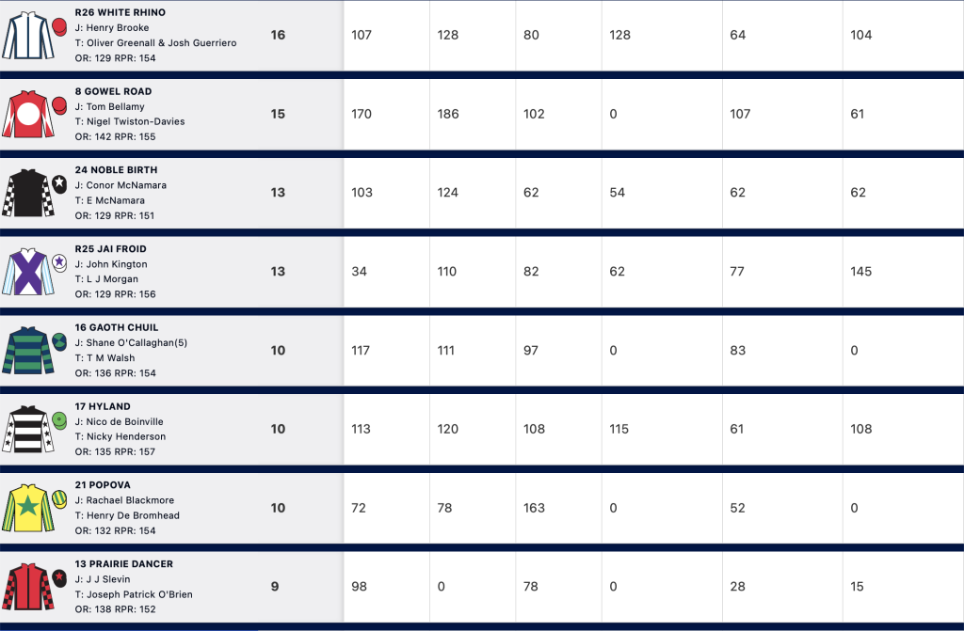964x631 pixels.
Task: Click the red cap icon beside White Rhino
Action: [x=59, y=27]
